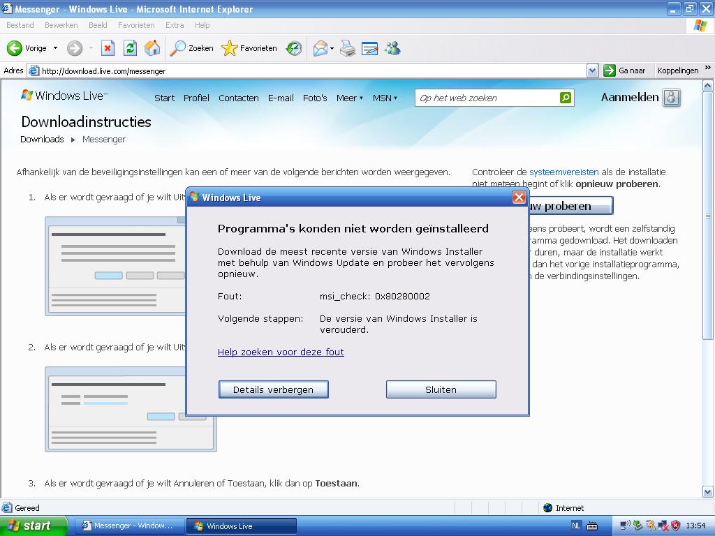The image size is (715, 536).
Task: Click Details verbergen button in dialog
Action: pos(273,389)
